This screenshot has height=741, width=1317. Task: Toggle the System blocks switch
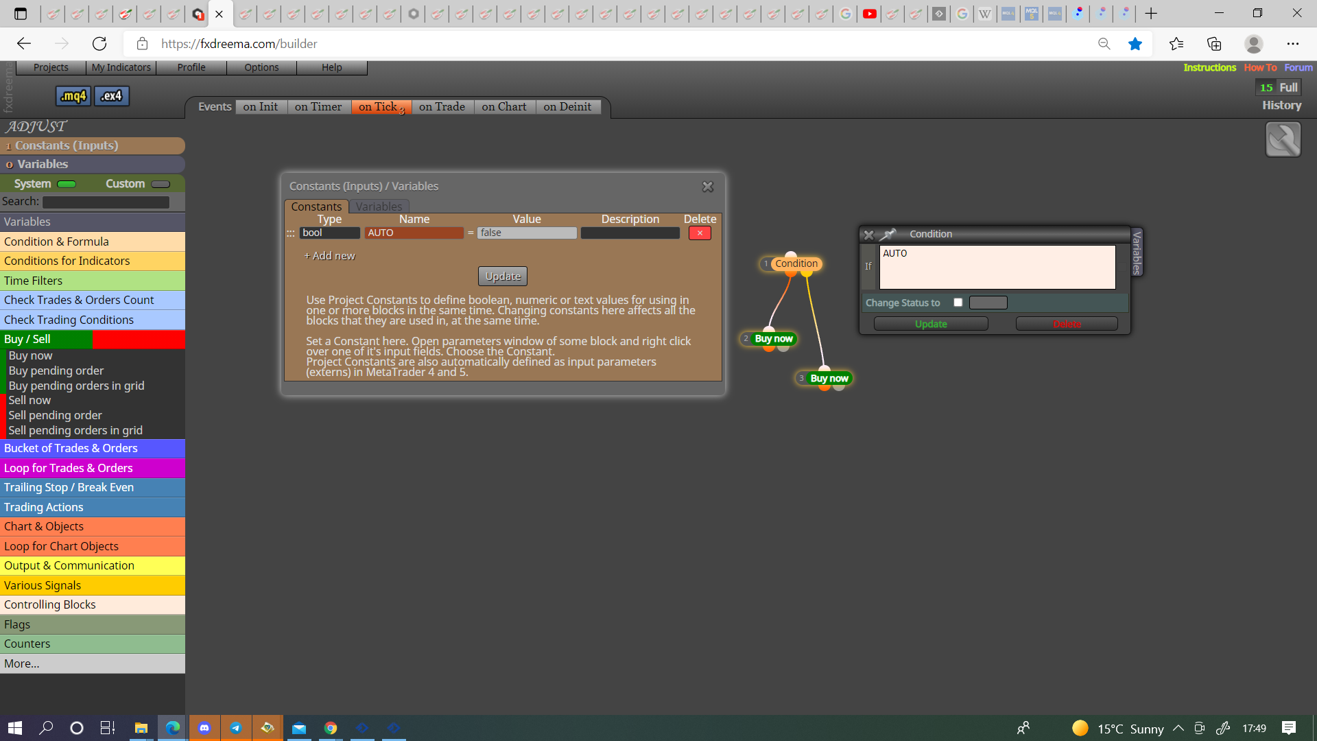pos(67,184)
